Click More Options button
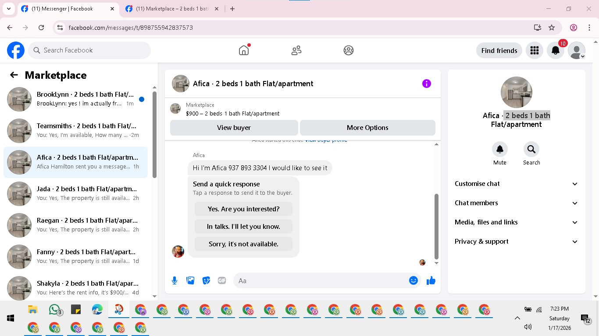Screen dimensions: 599x336 [367, 128]
